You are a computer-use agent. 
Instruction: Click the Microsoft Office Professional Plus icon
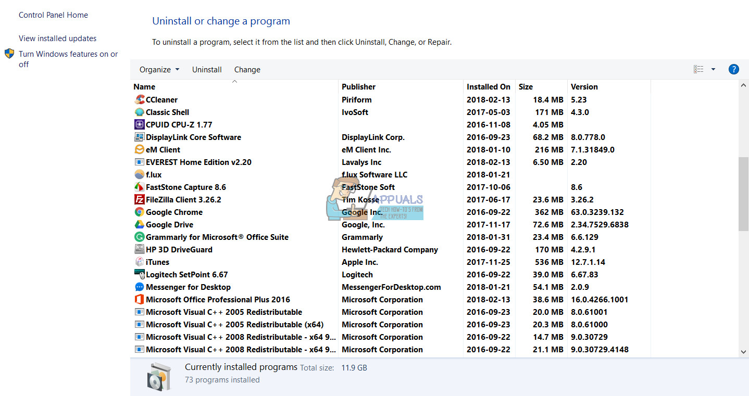click(x=139, y=299)
